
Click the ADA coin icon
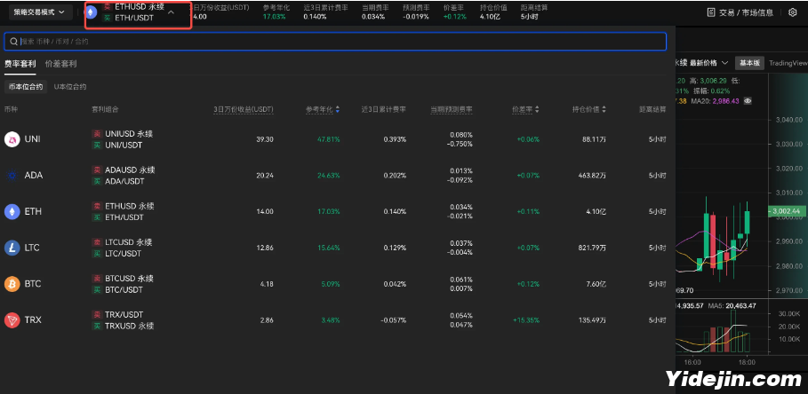coord(12,176)
